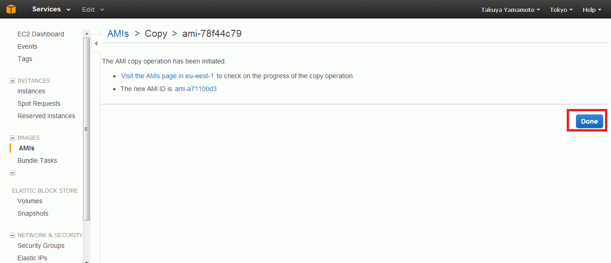Image resolution: width=611 pixels, height=263 pixels.
Task: Visit the AMIs page in eu-west-1 link
Action: point(167,76)
